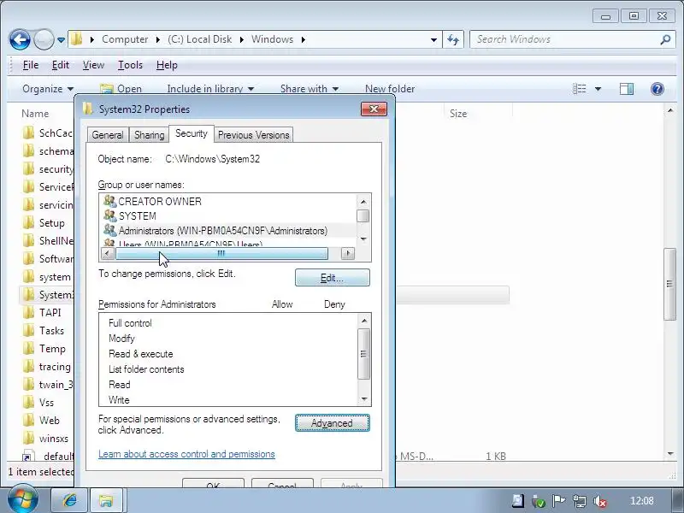The image size is (684, 513).
Task: Switch to the General tab
Action: tap(108, 135)
